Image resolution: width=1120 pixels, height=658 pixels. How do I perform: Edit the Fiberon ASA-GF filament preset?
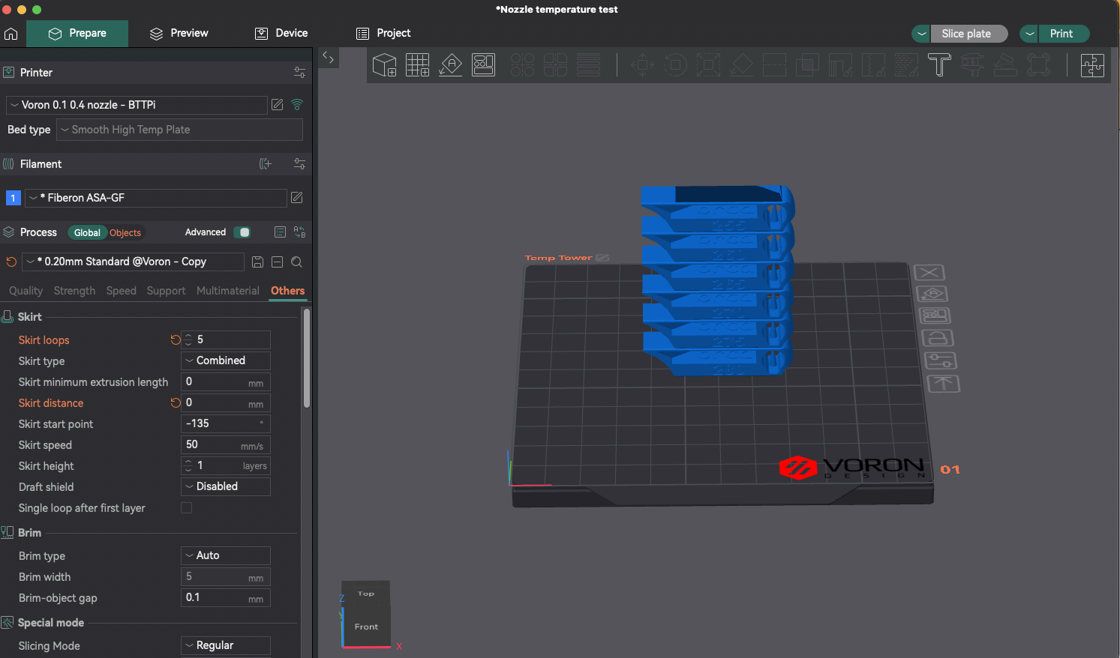[x=297, y=198]
